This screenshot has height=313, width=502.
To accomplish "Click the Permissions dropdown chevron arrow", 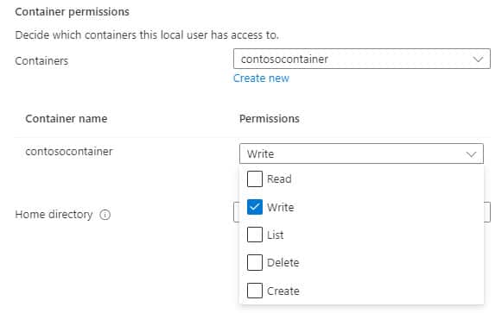I will click(x=471, y=154).
